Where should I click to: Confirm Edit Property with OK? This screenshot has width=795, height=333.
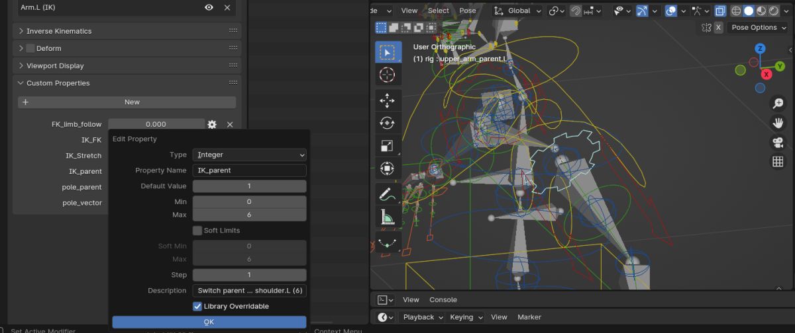click(x=209, y=322)
